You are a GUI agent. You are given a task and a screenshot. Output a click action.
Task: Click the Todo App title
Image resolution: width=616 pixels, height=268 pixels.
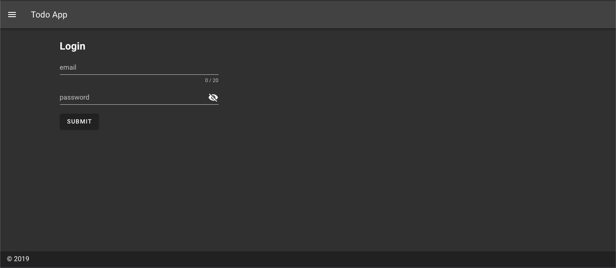click(49, 15)
